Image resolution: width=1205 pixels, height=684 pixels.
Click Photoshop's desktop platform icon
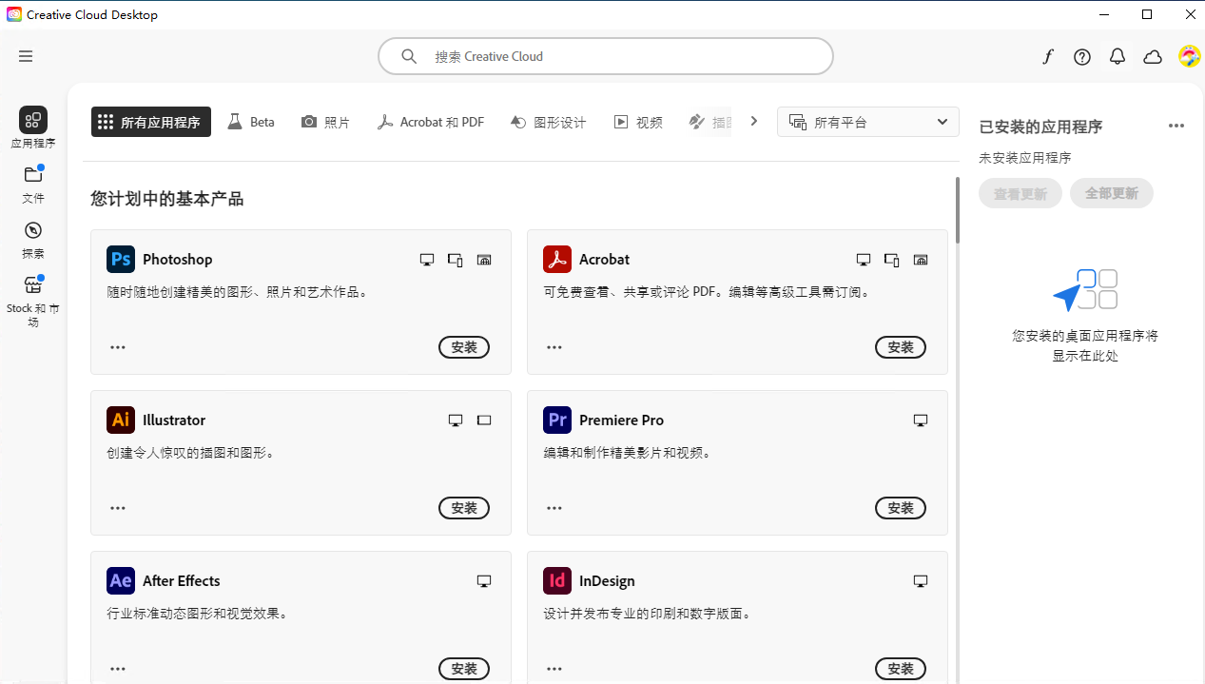[427, 260]
